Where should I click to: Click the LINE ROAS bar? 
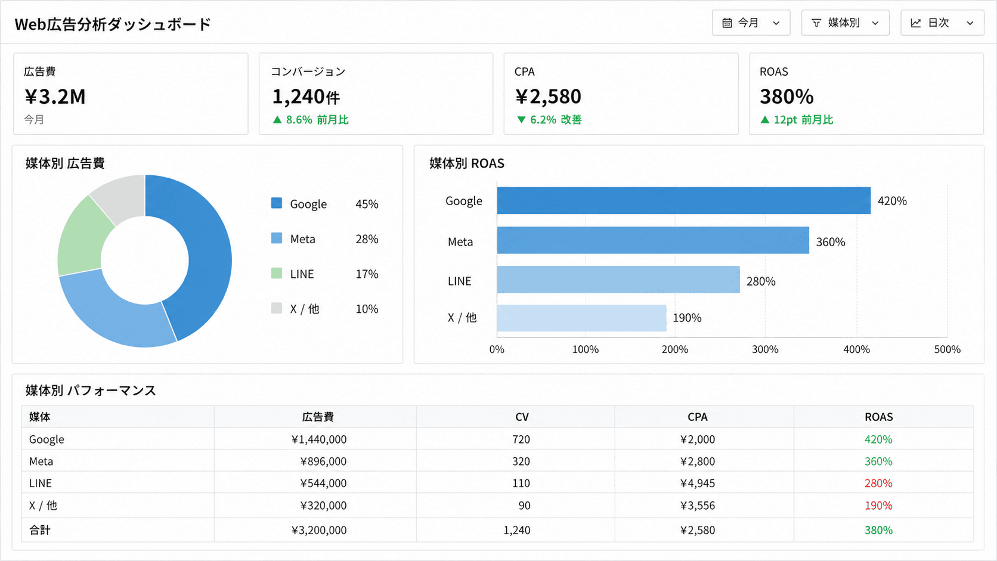[618, 280]
